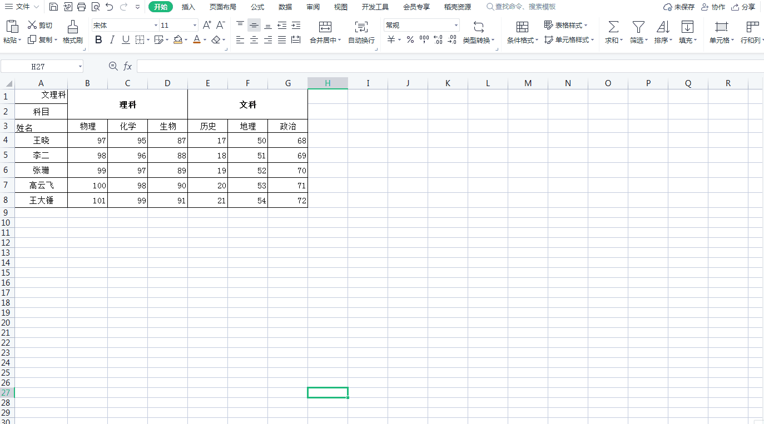Click the insert function fx icon

click(x=127, y=66)
